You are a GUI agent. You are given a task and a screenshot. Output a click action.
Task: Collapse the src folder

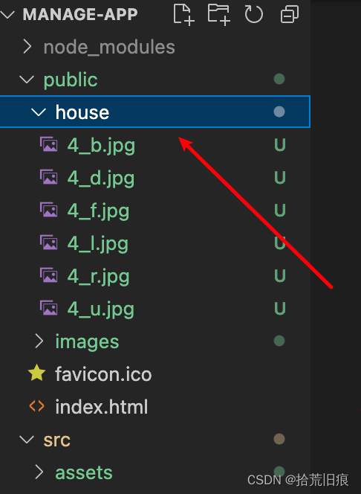coord(27,439)
